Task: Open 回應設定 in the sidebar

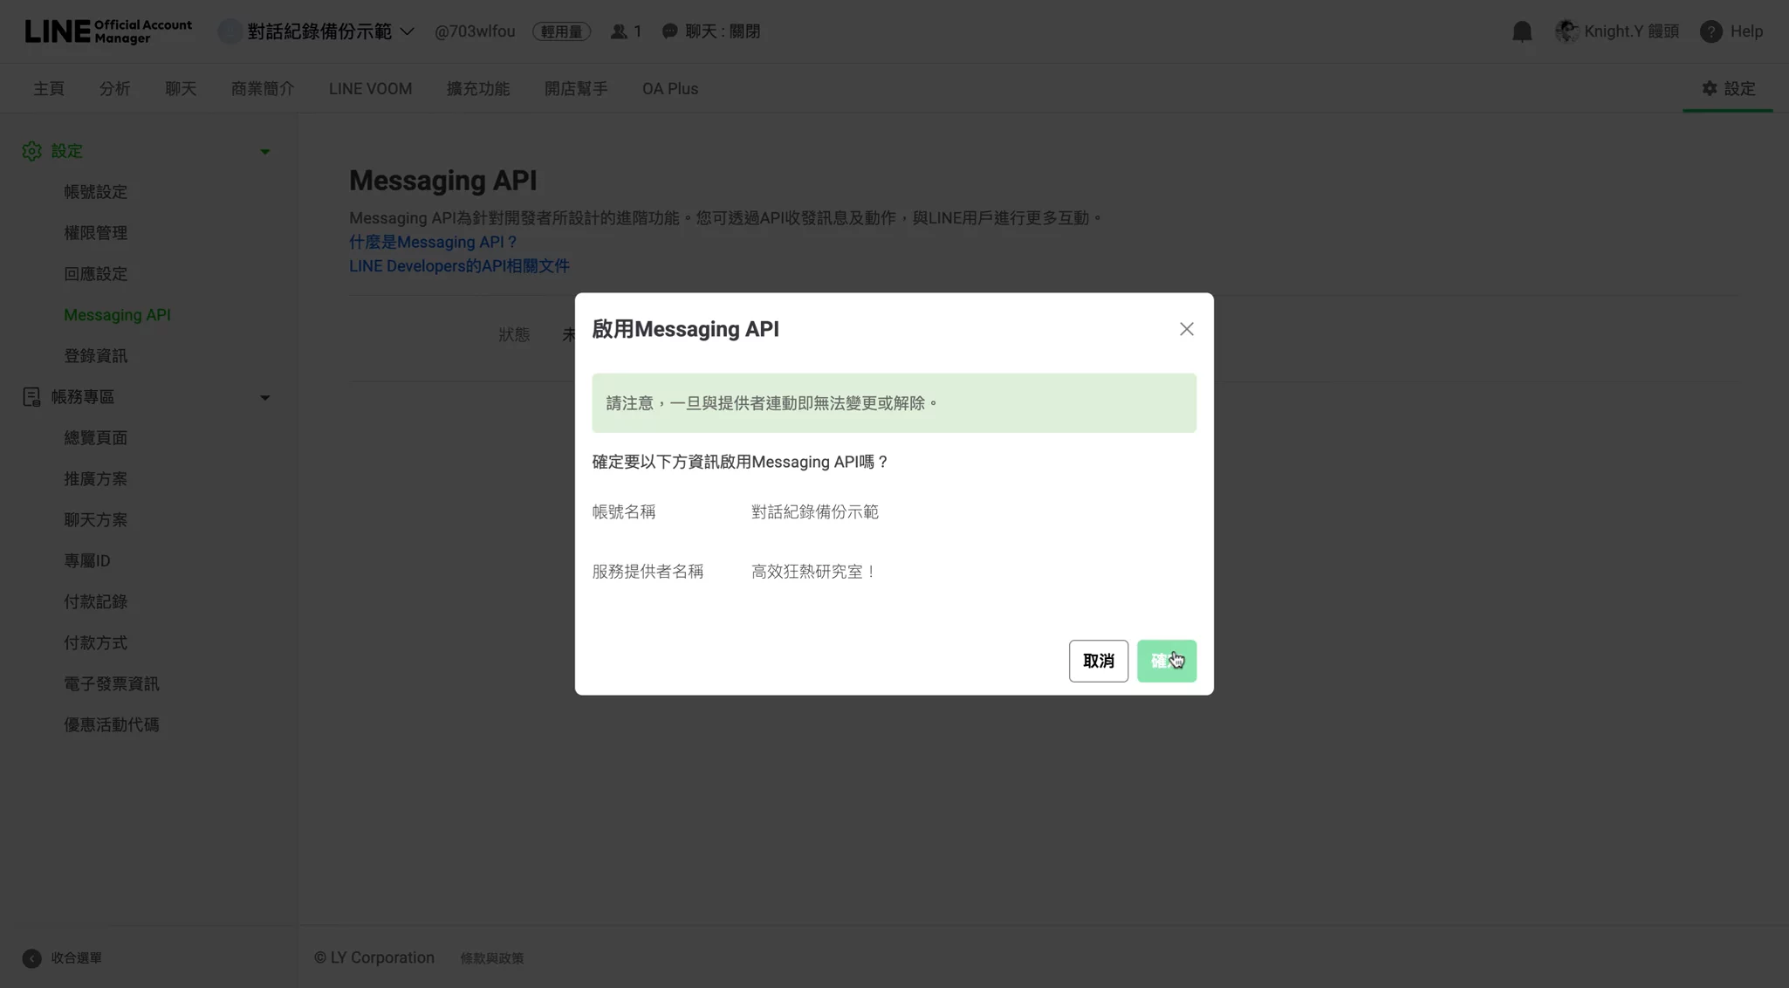Action: tap(95, 274)
